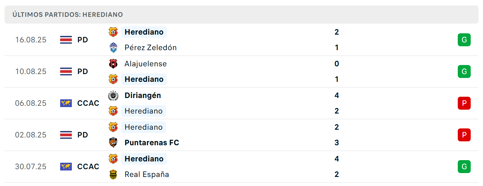Open the Real España team link
This screenshot has height=186, width=483.
point(147,174)
